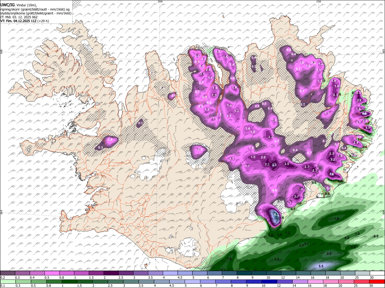Click snow scale swatch between 0.2 and 0.3
Viewport: 385px width, 288px height.
[x=8, y=273]
